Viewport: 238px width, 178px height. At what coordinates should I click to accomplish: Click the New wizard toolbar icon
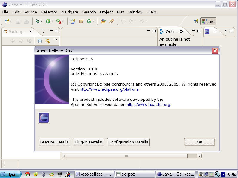7,21
